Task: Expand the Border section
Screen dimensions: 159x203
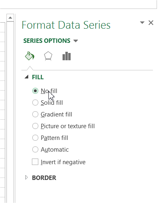Action: pyautogui.click(x=27, y=178)
